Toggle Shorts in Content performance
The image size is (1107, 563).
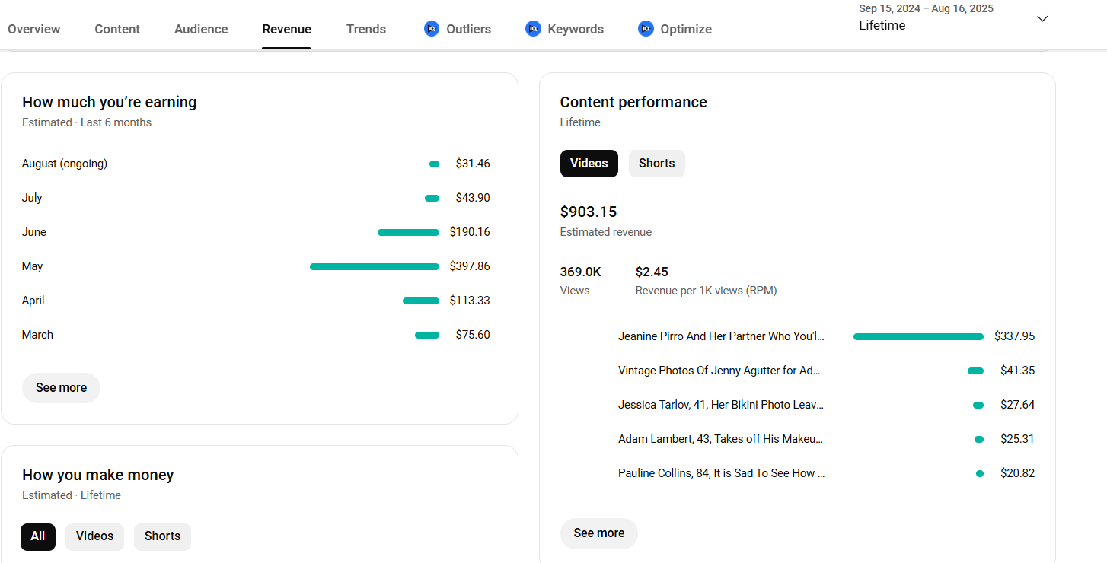click(656, 164)
